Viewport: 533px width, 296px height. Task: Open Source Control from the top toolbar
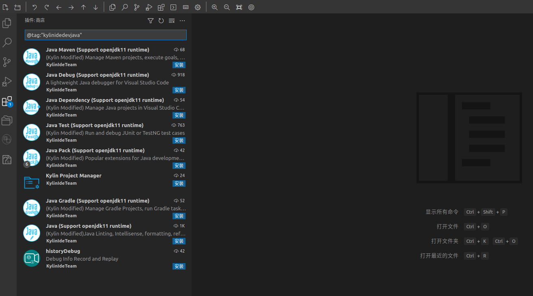(x=137, y=7)
